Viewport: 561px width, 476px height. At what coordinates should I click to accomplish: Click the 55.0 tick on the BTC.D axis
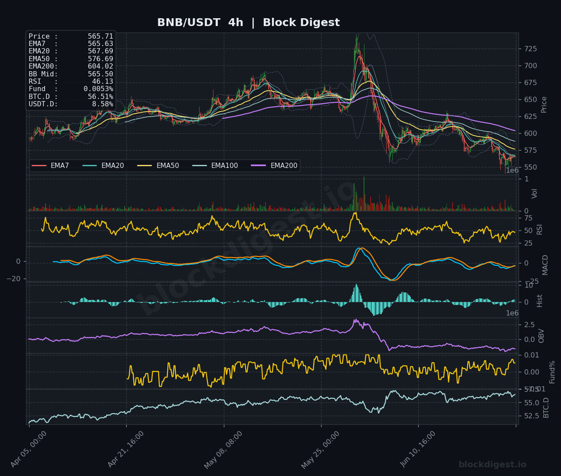click(531, 403)
